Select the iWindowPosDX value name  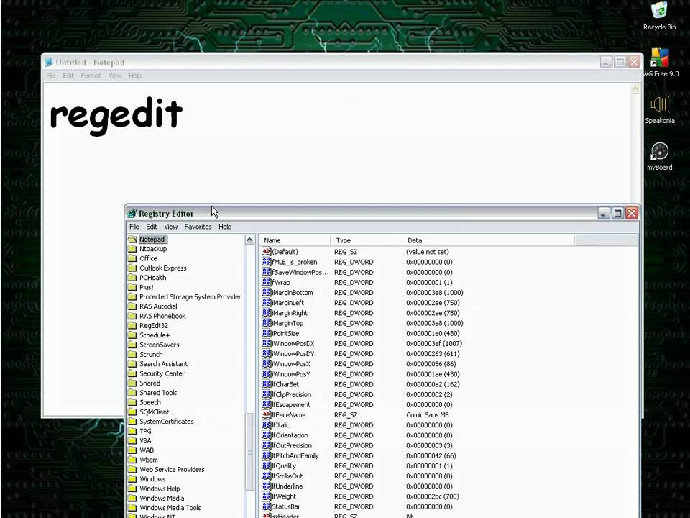293,344
